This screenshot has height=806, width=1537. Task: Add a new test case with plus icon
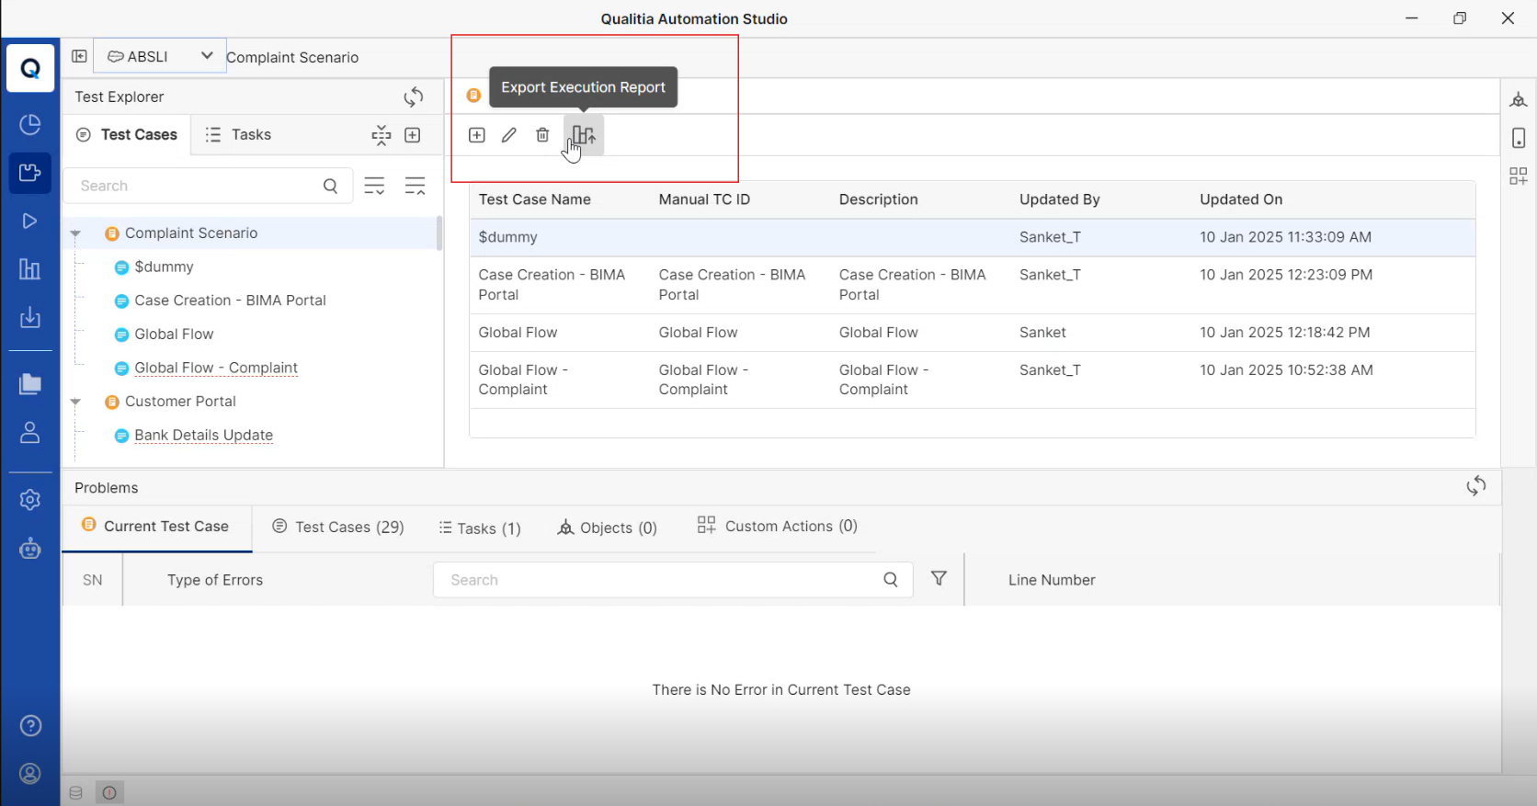pyautogui.click(x=477, y=135)
